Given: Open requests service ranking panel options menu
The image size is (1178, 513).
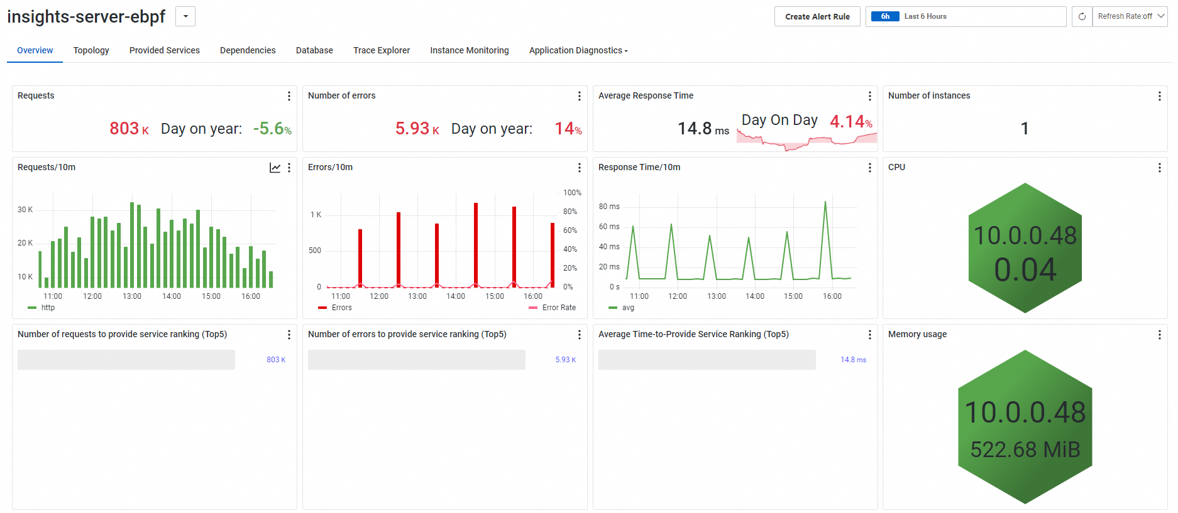Looking at the screenshot, I should click(x=289, y=335).
